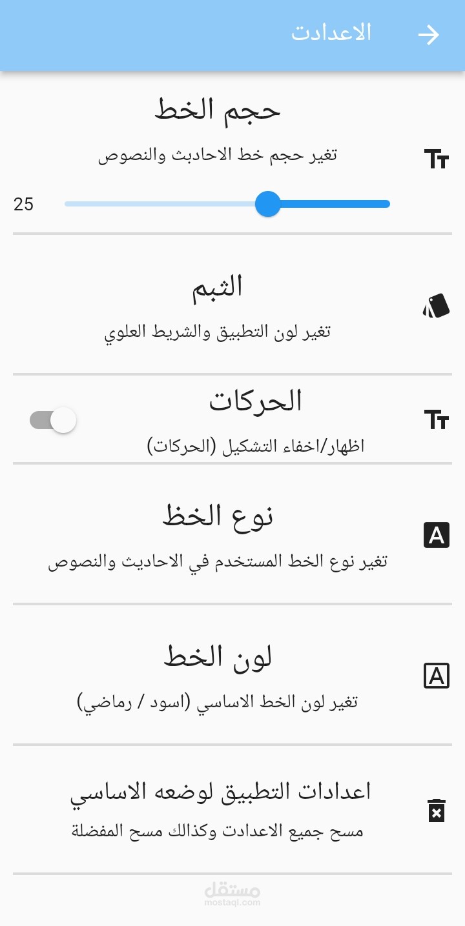Tap the back arrow in the header
The image size is (465, 926).
428,35
